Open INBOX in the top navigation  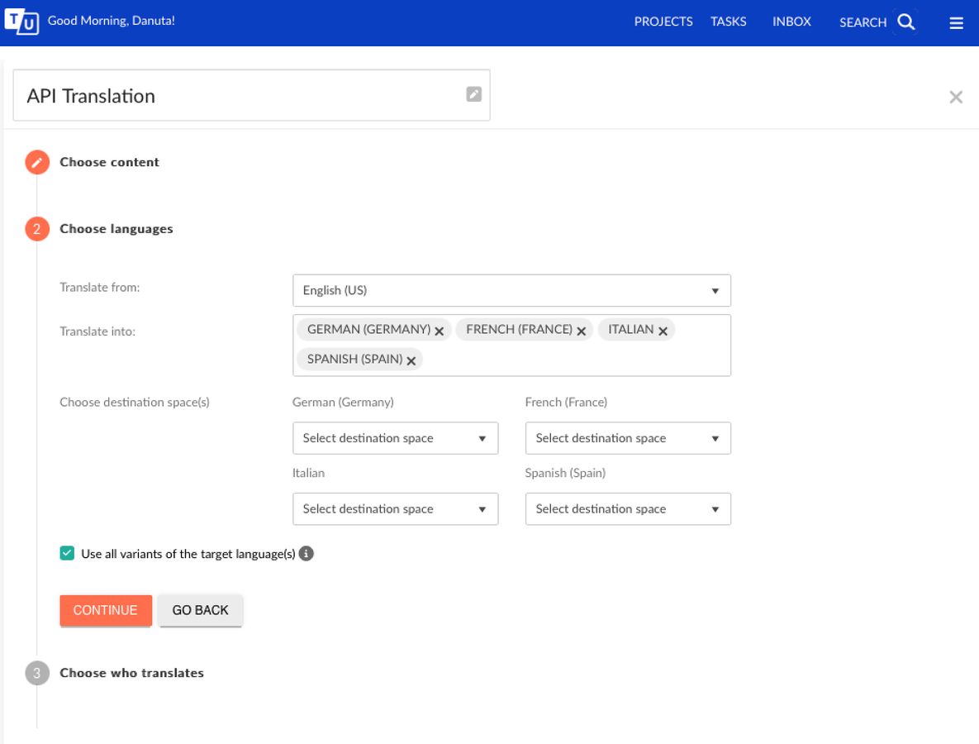point(791,21)
